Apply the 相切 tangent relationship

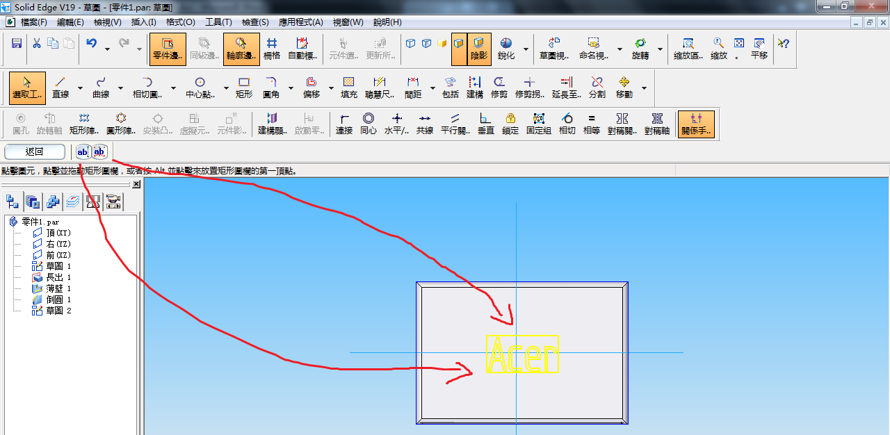567,124
